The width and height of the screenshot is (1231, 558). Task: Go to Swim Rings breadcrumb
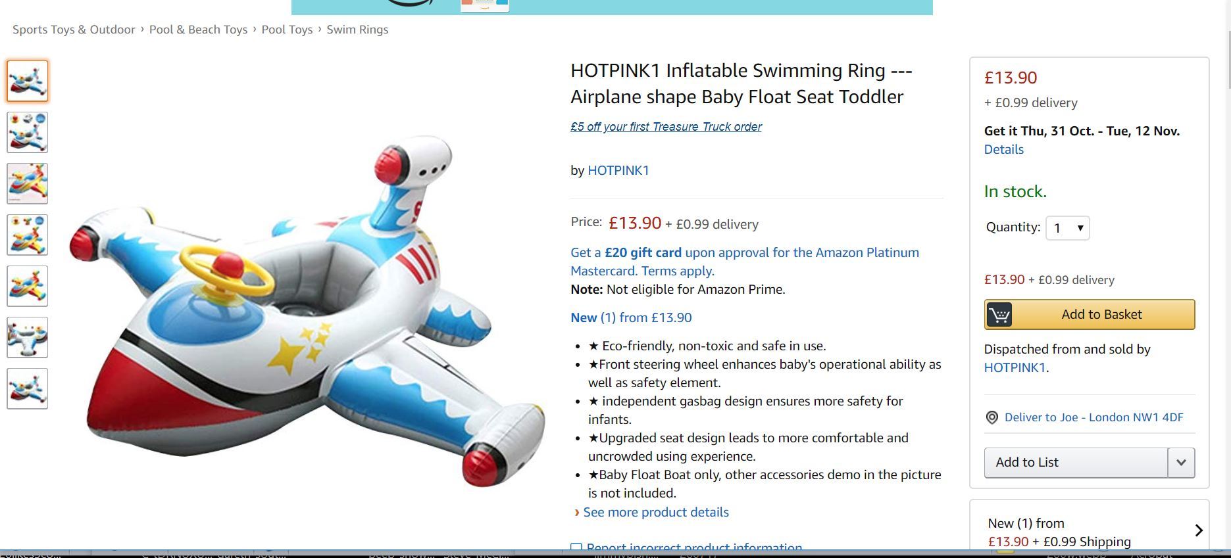tap(357, 30)
